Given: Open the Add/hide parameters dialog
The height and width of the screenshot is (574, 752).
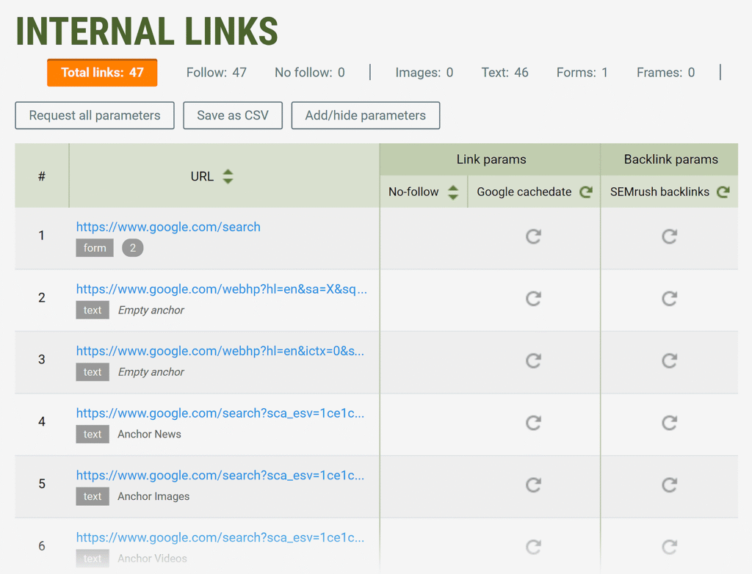Looking at the screenshot, I should point(365,115).
